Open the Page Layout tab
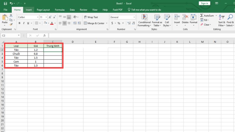 click(43, 10)
